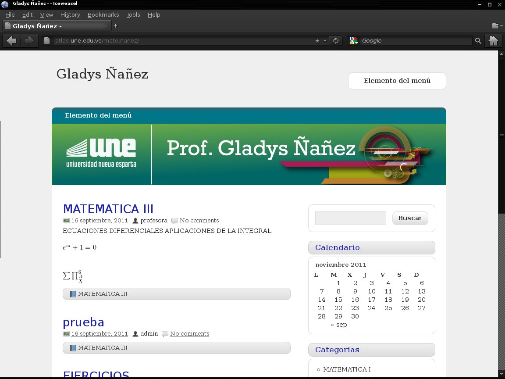The image size is (505, 379).
Task: Click the text ECUACIONES DIFERENCIALES APLICACIONES DE LA INTEGRAL
Action: [167, 231]
